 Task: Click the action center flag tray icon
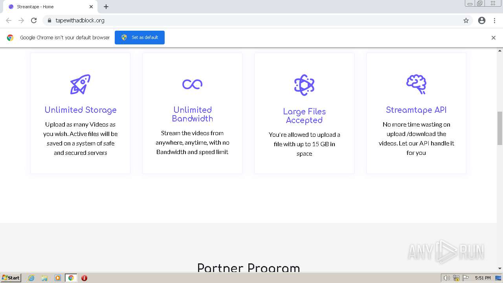(x=466, y=278)
